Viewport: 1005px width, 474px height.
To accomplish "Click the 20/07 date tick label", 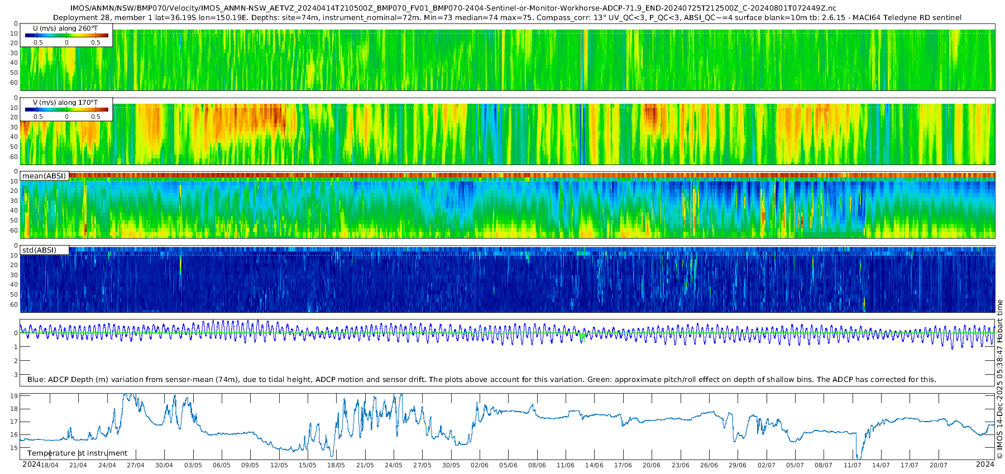I will coord(939,465).
